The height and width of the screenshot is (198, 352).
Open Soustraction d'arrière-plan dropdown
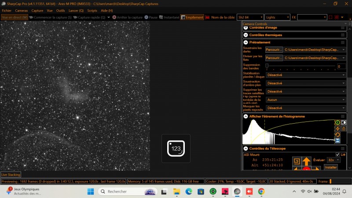[306, 83]
